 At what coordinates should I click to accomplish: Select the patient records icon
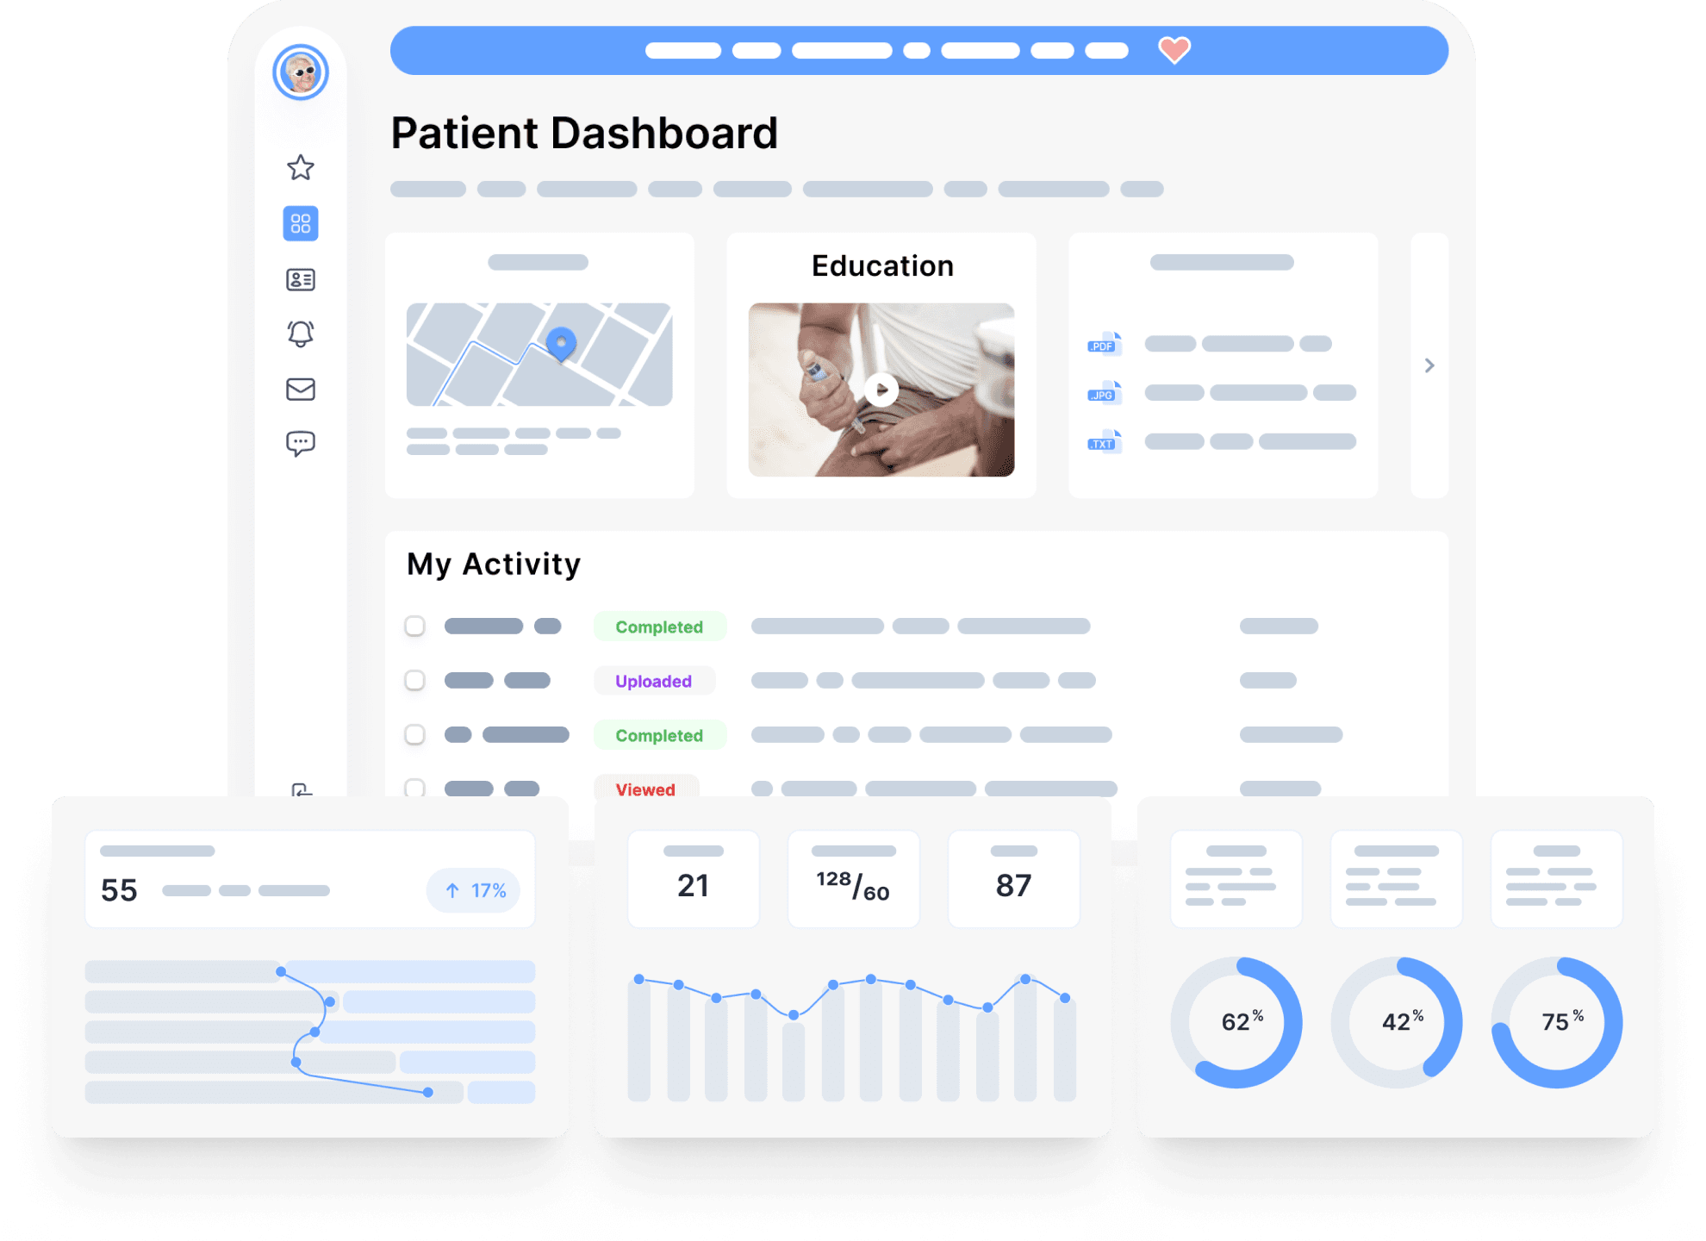[301, 279]
